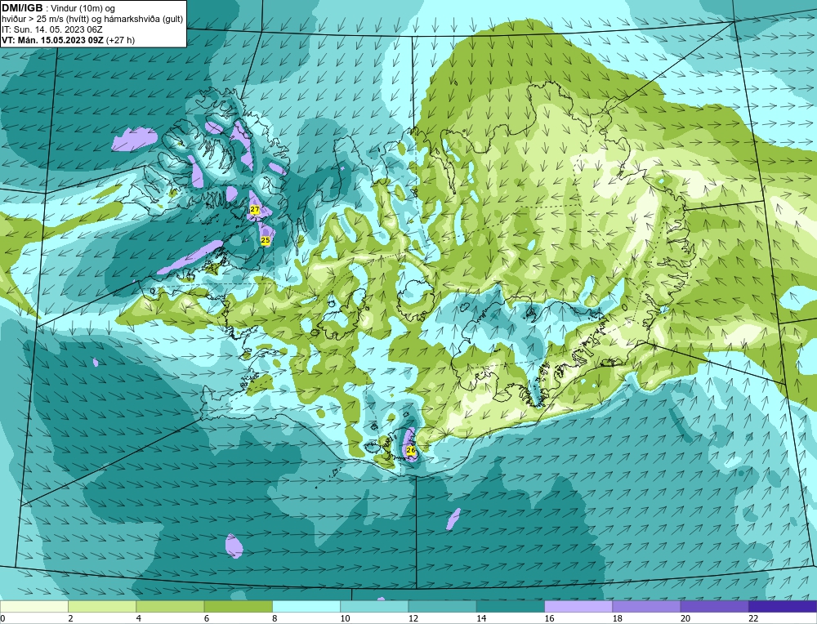Click the yellow gust label 25
The image size is (817, 624).
pos(266,240)
